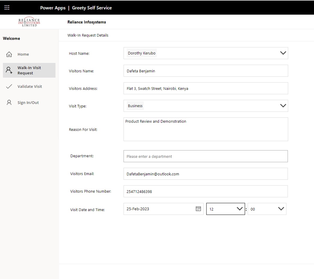Open the hour dropdown showing 12
This screenshot has height=279, width=314.
click(x=239, y=209)
